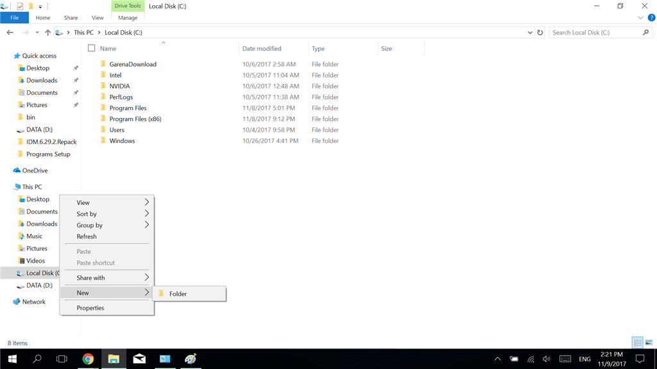The image size is (657, 369).
Task: Open DATA (D:) under Quick access
Action: (39, 129)
